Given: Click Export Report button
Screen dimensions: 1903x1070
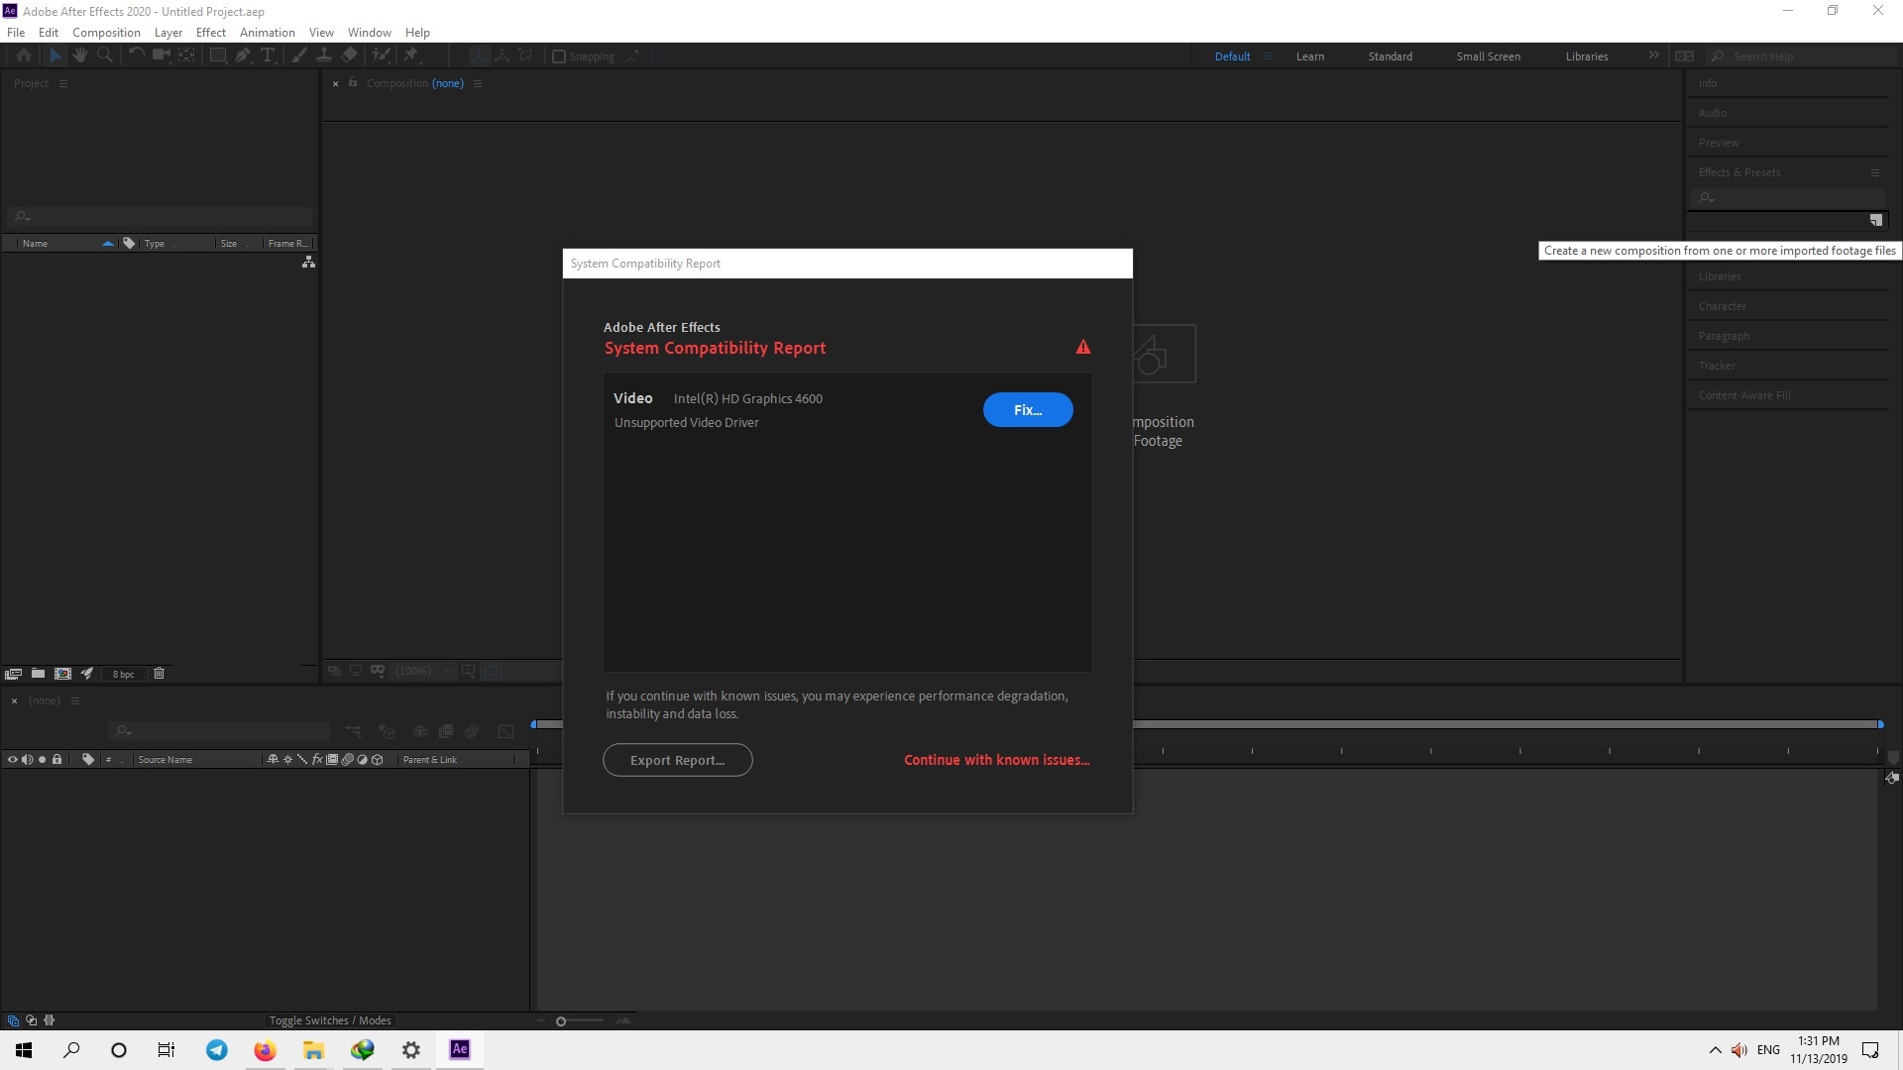Looking at the screenshot, I should point(677,759).
